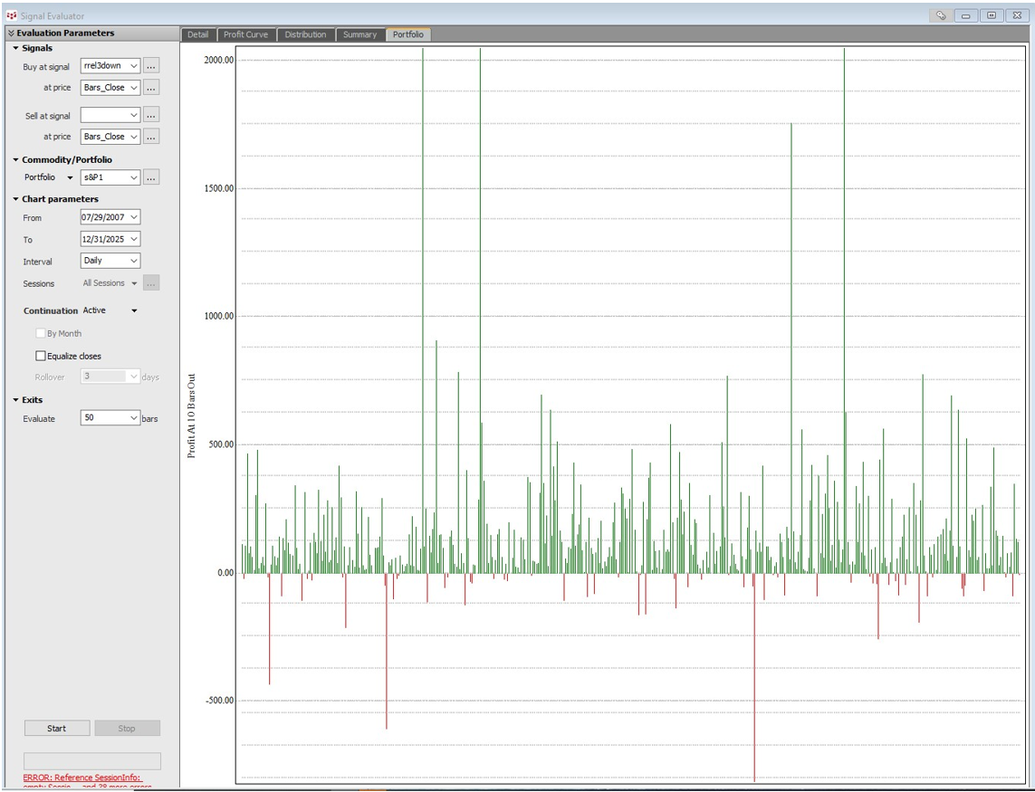
Task: Open the Distribution tab
Action: (305, 34)
